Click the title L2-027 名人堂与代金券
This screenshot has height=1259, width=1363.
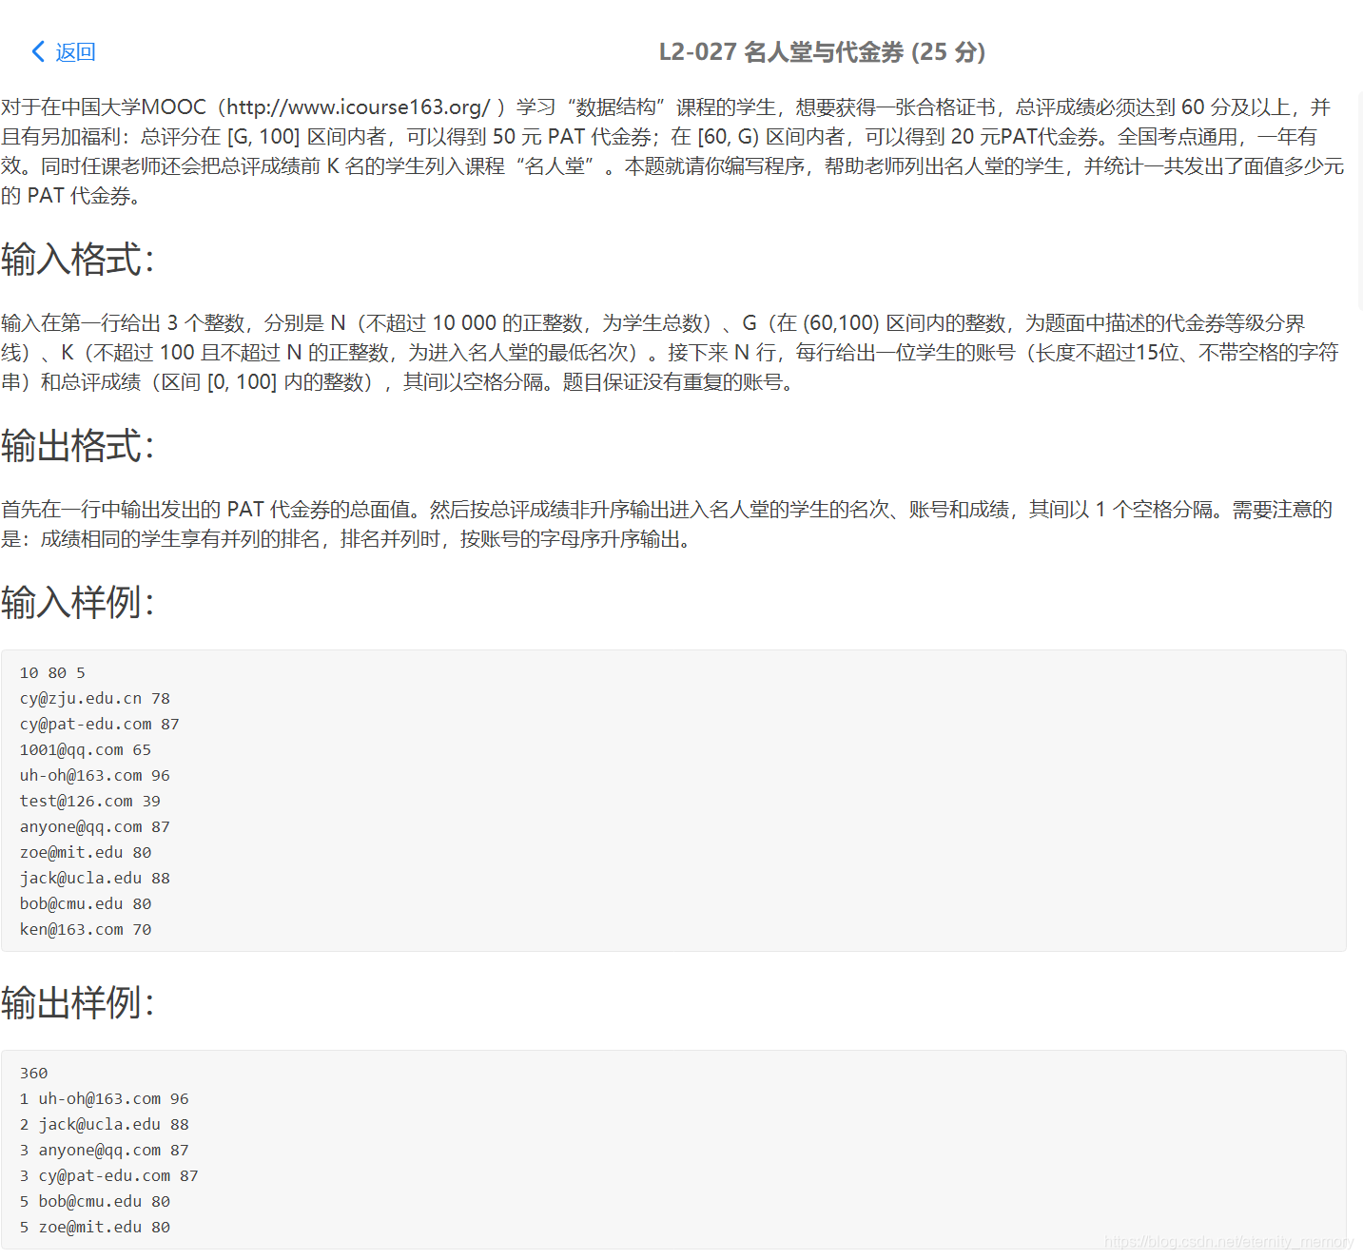coord(781,52)
